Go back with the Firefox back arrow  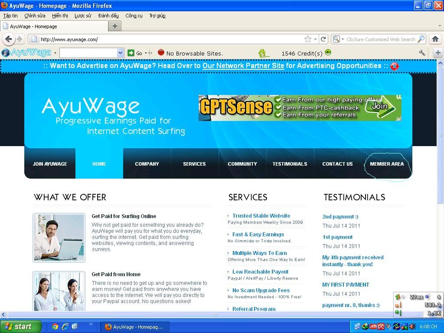(x=9, y=39)
